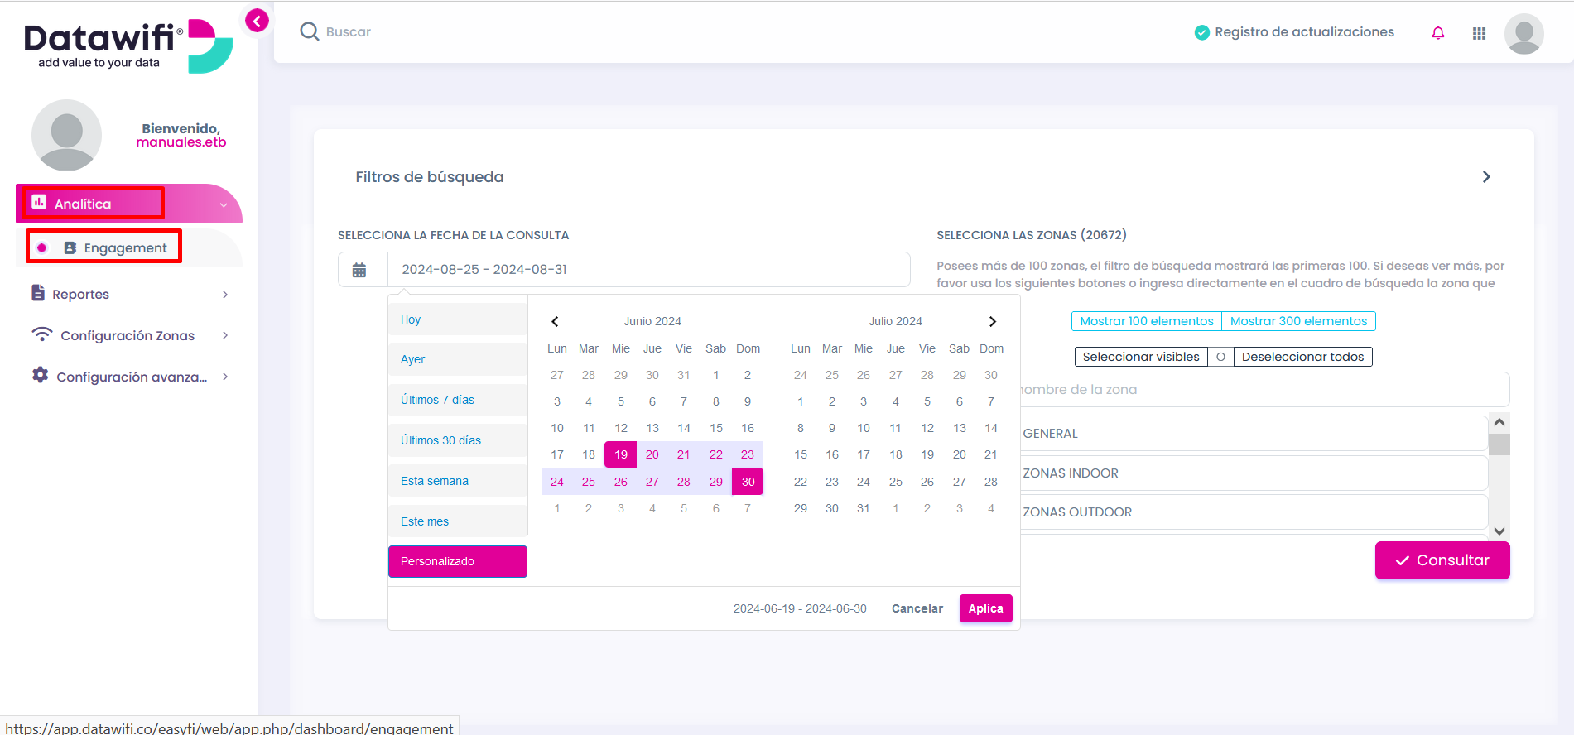Collapse the Filtros de búsqueda panel chevron
Viewport: 1574px width, 735px height.
[x=1486, y=177]
